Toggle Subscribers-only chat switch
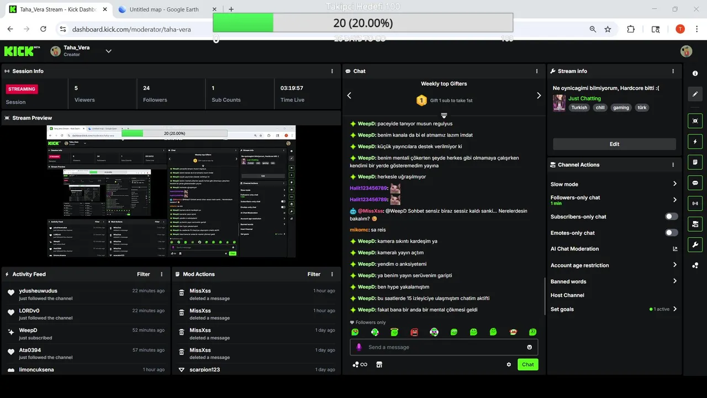Viewport: 707px width, 398px height. click(x=672, y=217)
